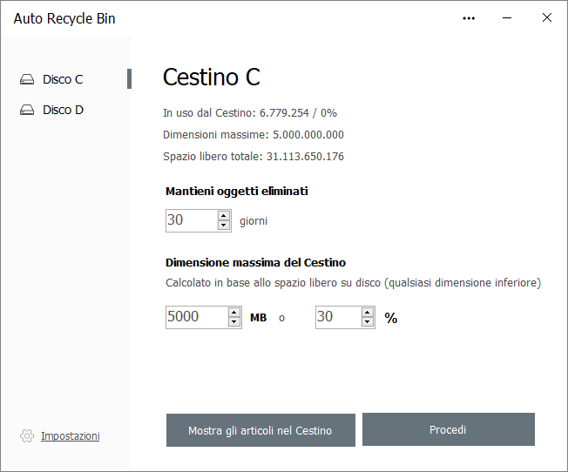Decrease the MB size with down arrow
Image resolution: width=568 pixels, height=472 pixels.
click(233, 322)
